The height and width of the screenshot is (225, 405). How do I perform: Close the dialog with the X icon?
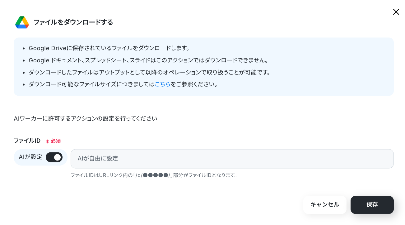coord(396,12)
